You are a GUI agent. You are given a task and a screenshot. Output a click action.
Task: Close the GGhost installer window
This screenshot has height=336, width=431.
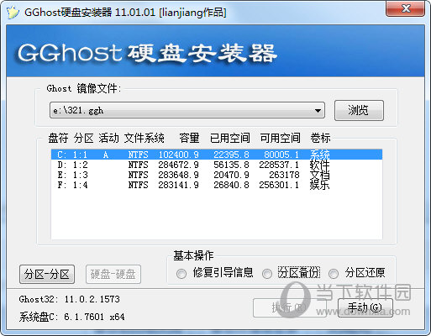pyautogui.click(x=405, y=8)
